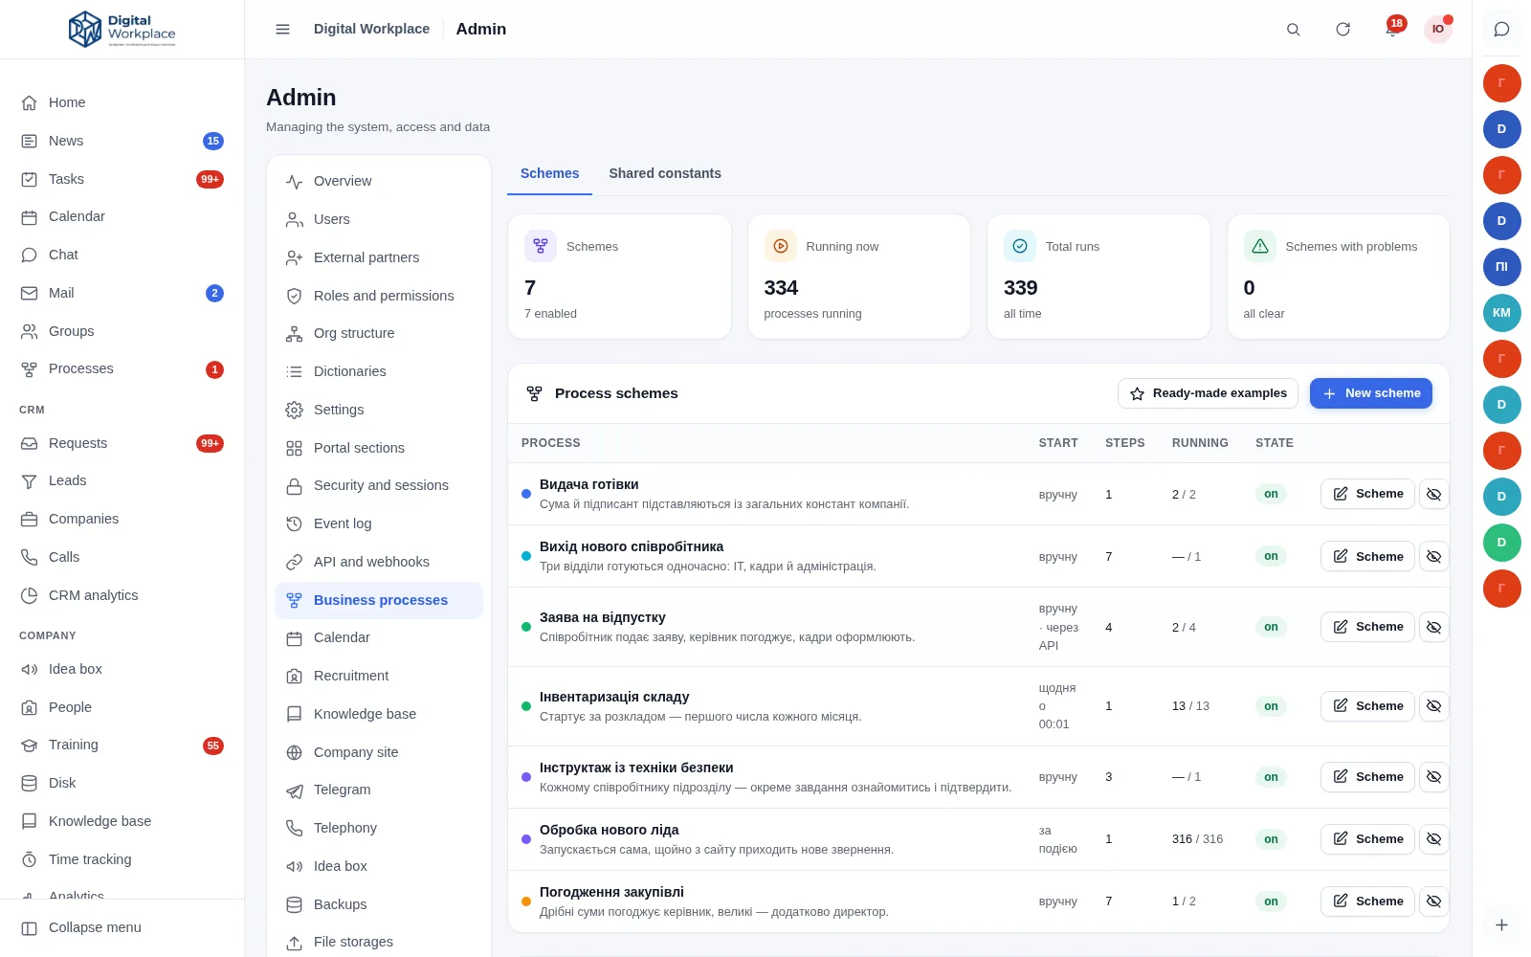Click the refresh icon in top bar

click(x=1342, y=30)
